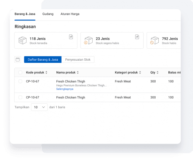This screenshot has height=161, width=193.
Task: Switch to the Gudang tab
Action: pyautogui.click(x=48, y=14)
